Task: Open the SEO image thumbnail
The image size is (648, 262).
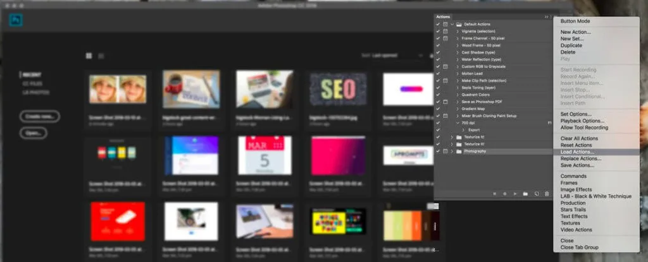Action: point(337,89)
